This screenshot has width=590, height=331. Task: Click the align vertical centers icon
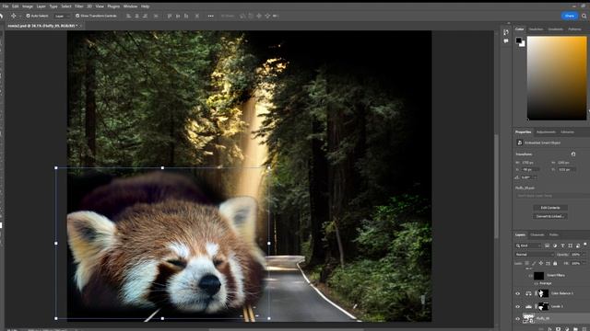[x=178, y=16]
